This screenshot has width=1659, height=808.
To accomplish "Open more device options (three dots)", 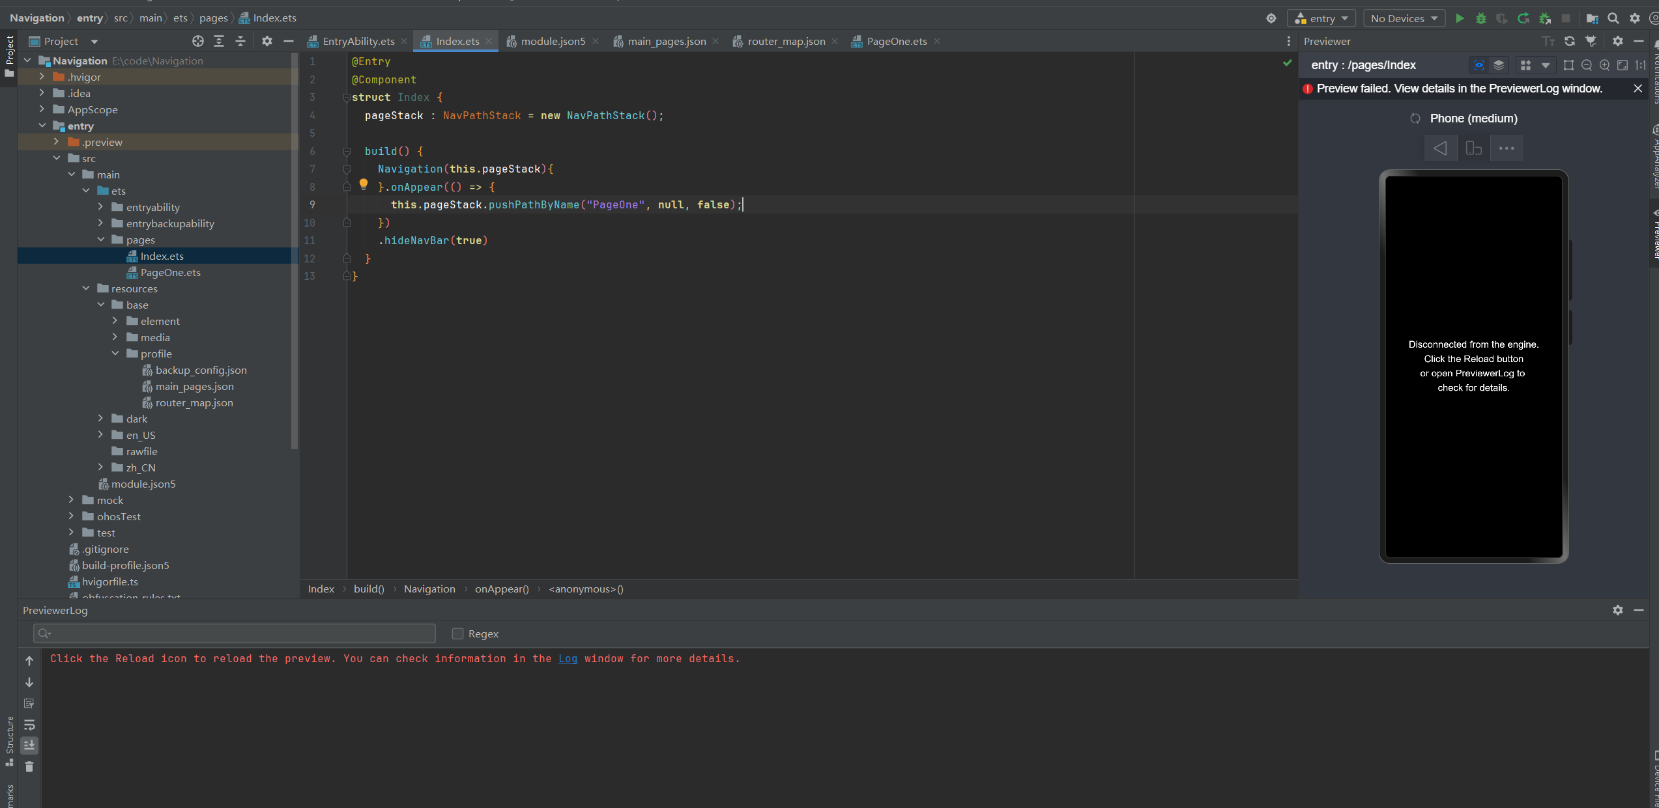I will (x=1507, y=148).
